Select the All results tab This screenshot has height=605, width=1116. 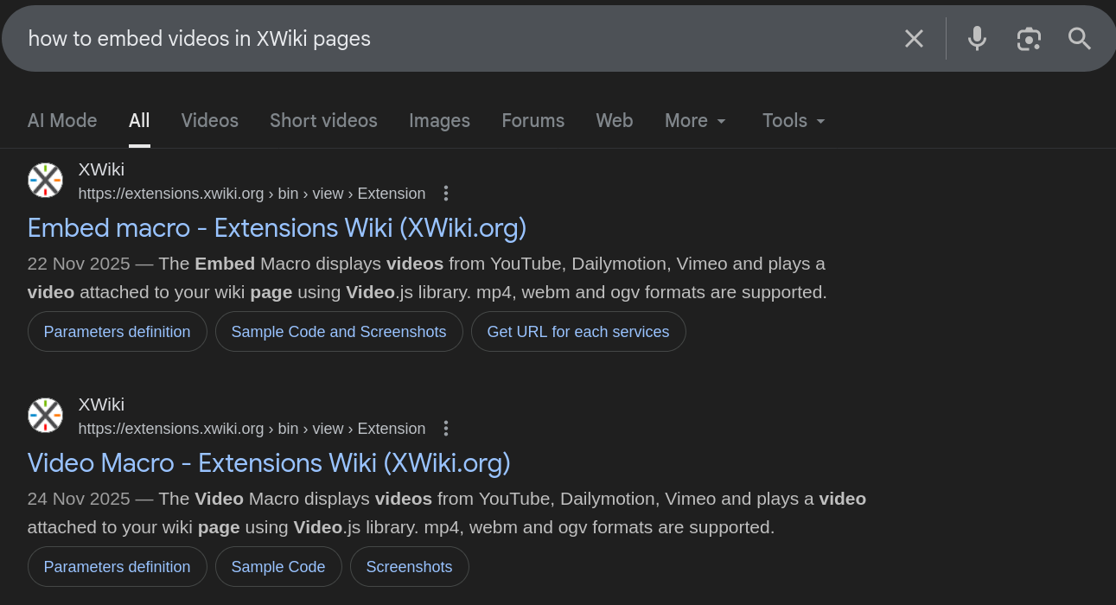(139, 120)
